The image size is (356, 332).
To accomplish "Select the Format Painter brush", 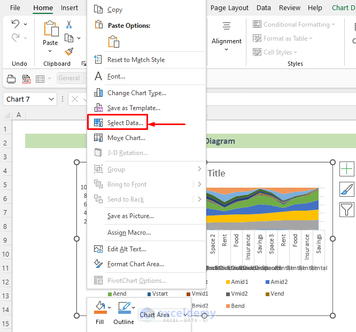I will coord(69,51).
